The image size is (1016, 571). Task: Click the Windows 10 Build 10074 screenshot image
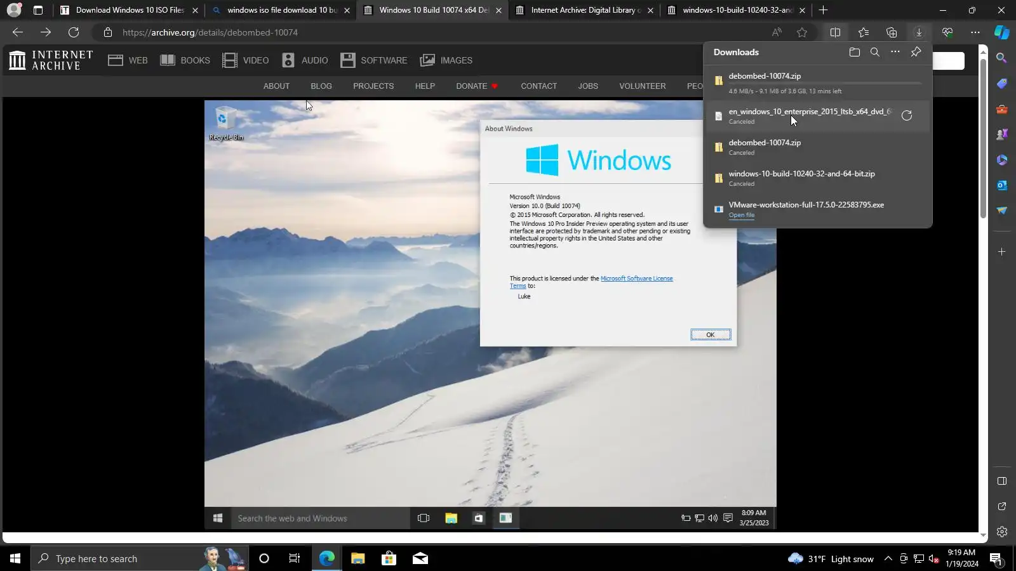point(490,315)
